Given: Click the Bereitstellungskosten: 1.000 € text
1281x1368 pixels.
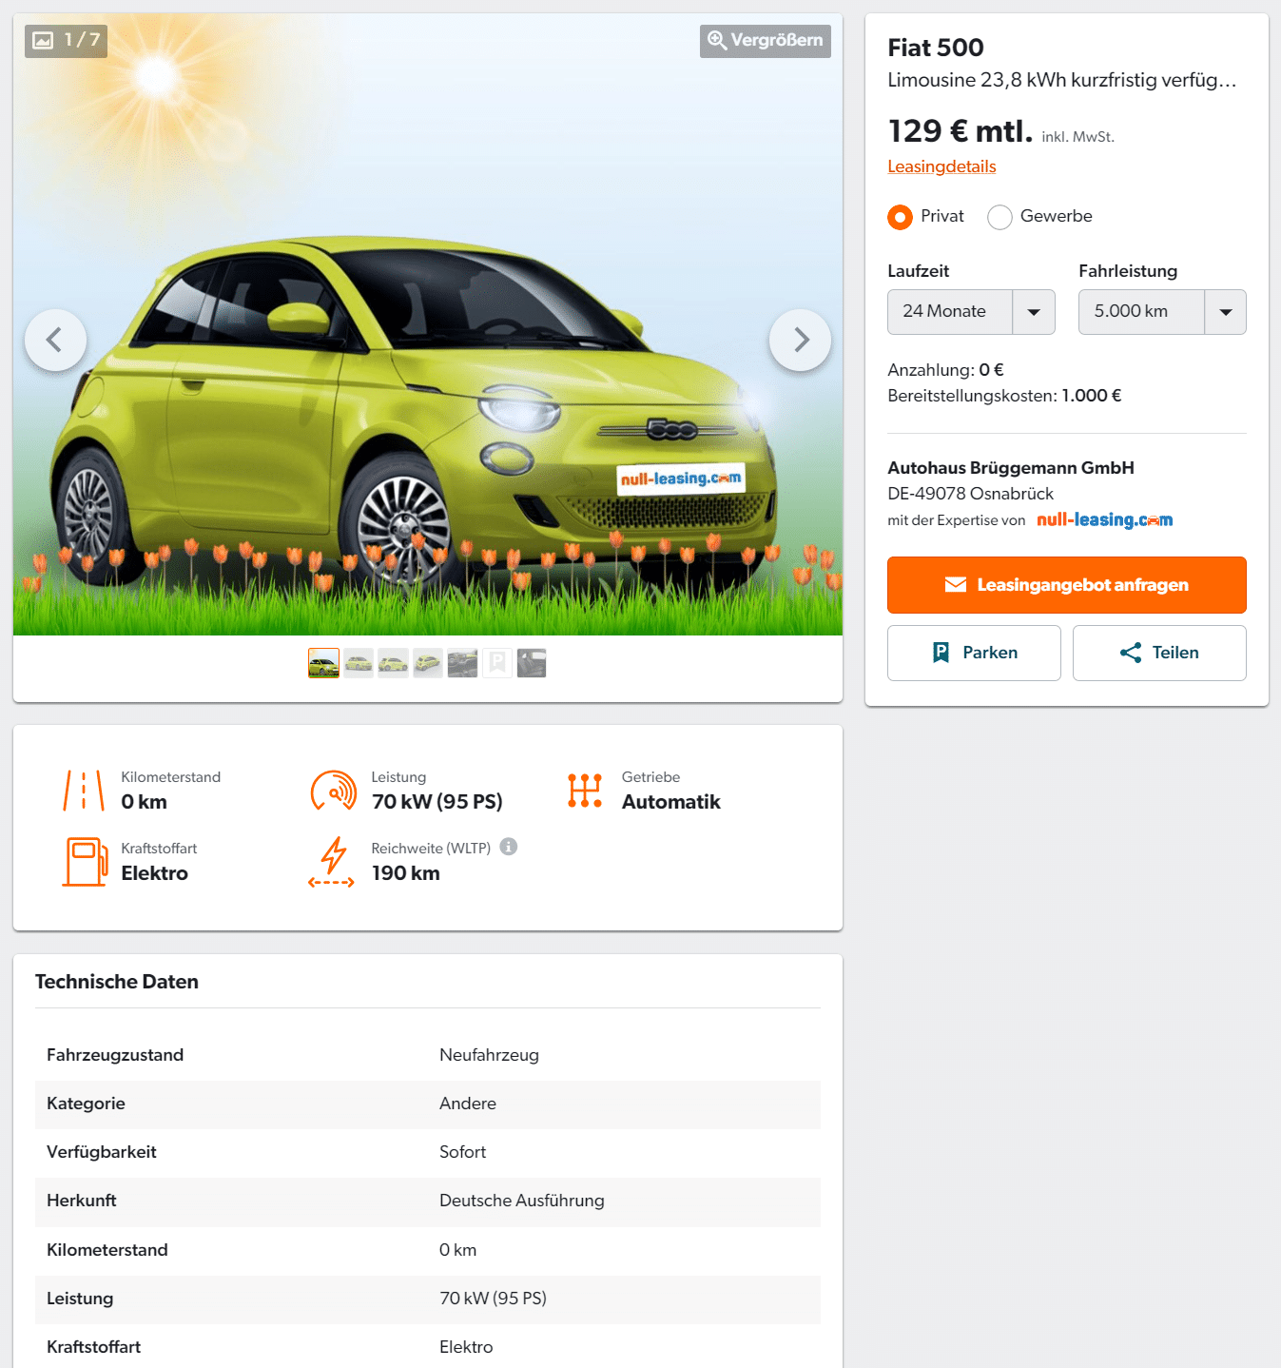Looking at the screenshot, I should coord(1004,396).
